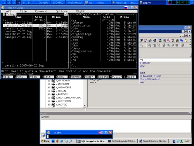
Task: Click the 3View function key button
Action: pyautogui.click(x=35, y=77)
